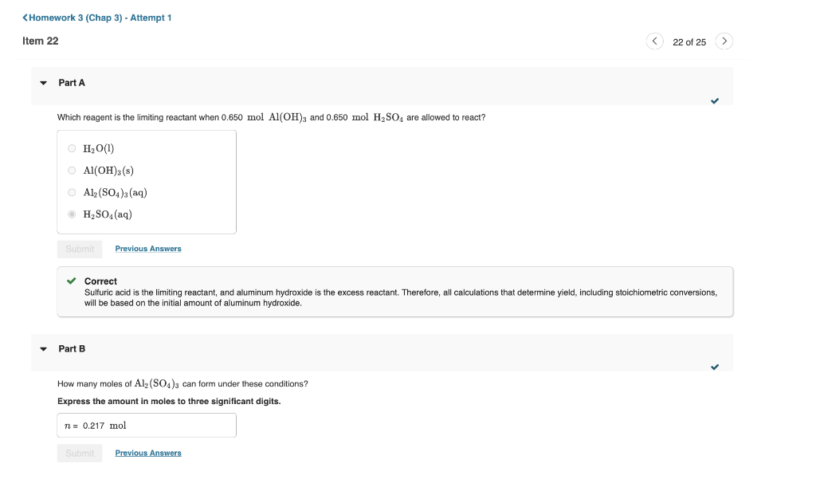The image size is (816, 483).
Task: Select the H2SO4(aq) answer option
Action: click(72, 214)
